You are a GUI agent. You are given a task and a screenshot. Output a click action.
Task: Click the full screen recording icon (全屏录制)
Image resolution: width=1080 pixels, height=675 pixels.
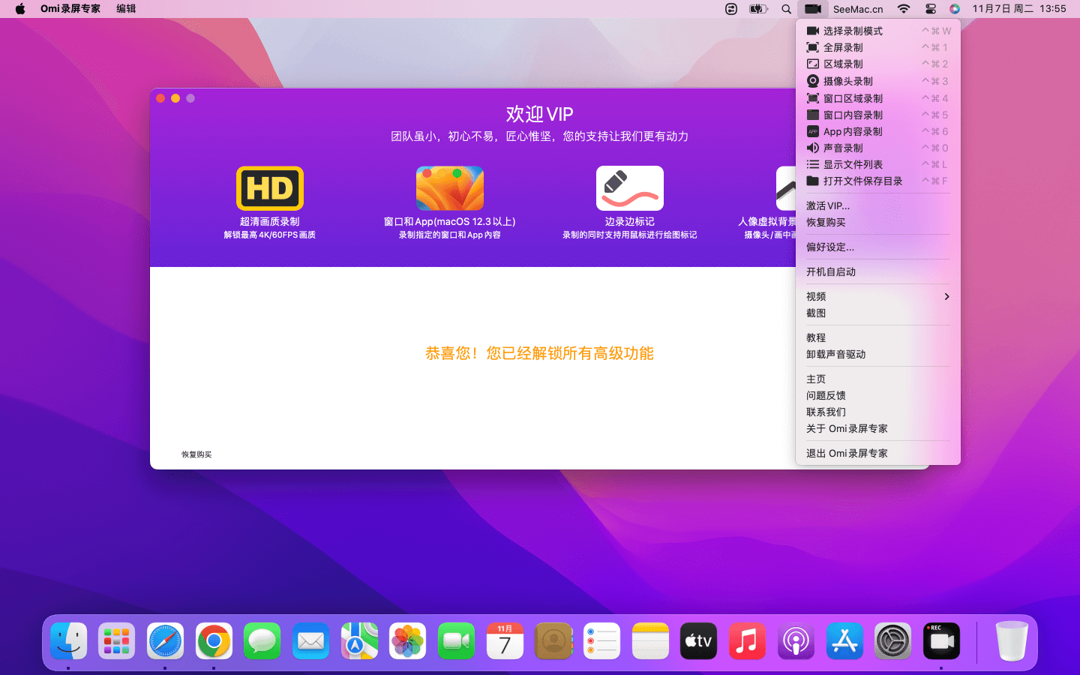click(x=812, y=47)
